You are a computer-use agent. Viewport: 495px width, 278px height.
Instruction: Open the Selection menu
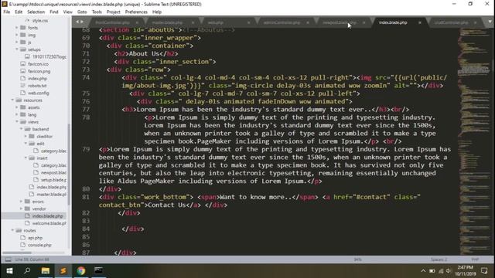pos(36,12)
